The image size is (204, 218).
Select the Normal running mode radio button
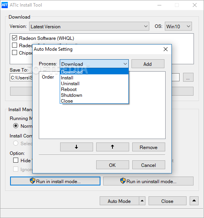16,126
